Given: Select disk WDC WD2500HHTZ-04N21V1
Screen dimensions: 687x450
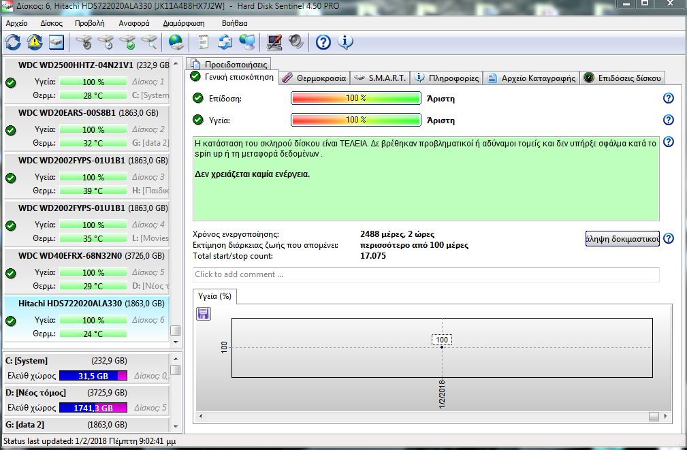Looking at the screenshot, I should (x=86, y=80).
